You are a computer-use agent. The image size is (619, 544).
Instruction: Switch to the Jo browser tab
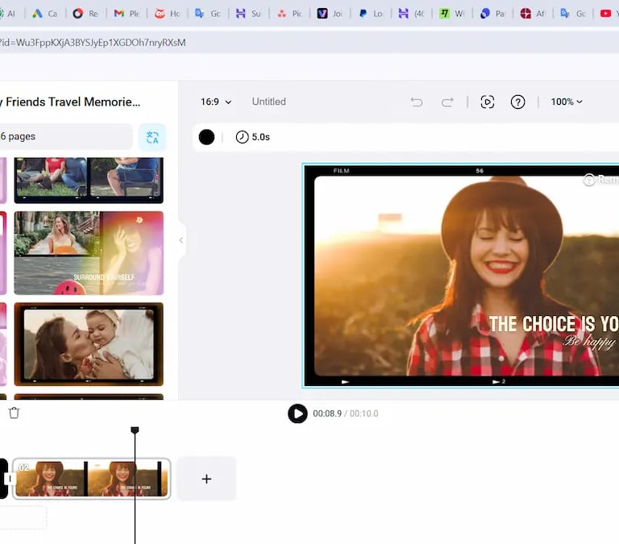click(x=330, y=14)
